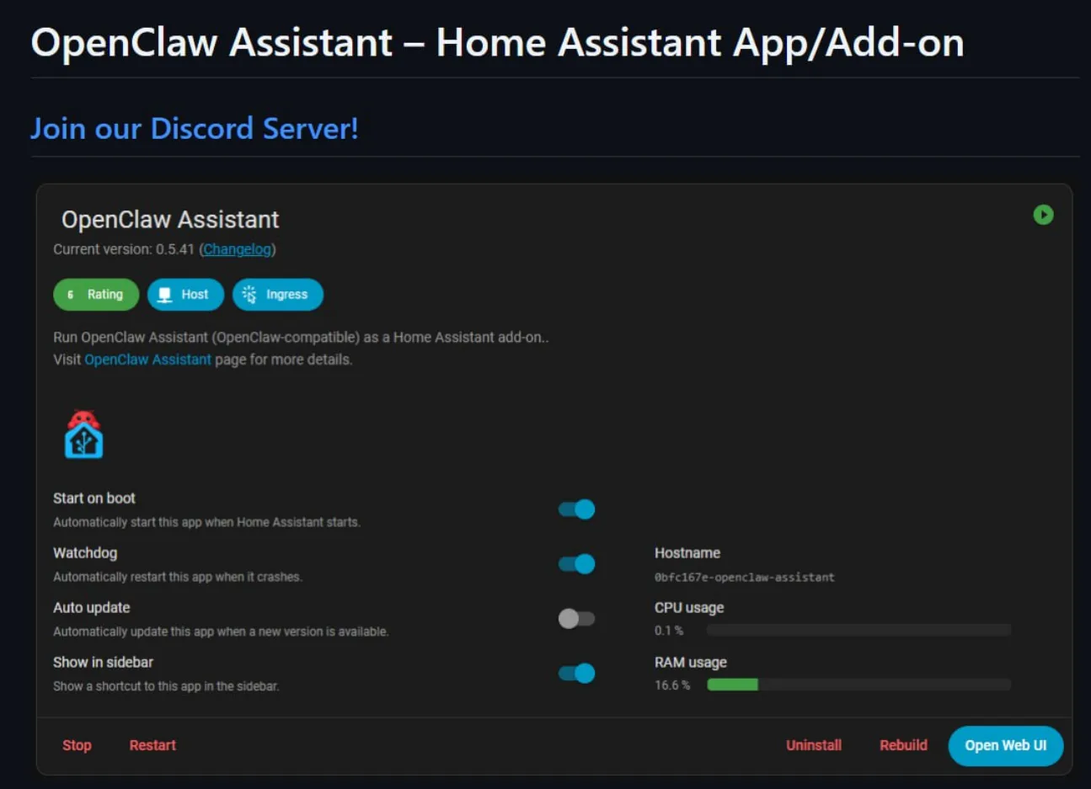Disable the Start on boot toggle
The width and height of the screenshot is (1091, 789).
[x=577, y=509]
